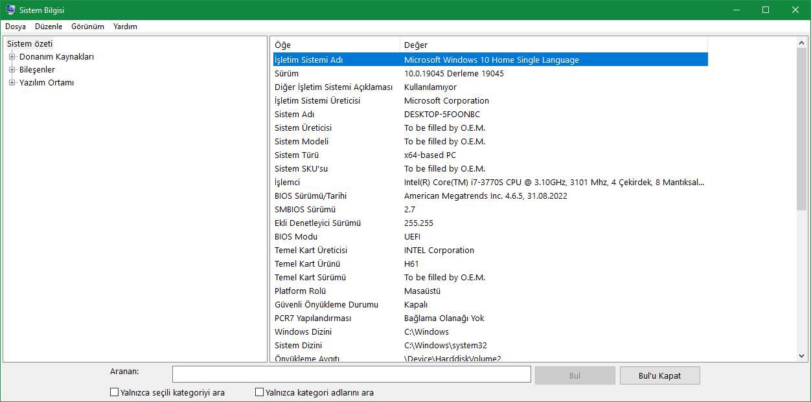
Task: Select the Yazılım Ortamı category label
Action: pyautogui.click(x=47, y=82)
